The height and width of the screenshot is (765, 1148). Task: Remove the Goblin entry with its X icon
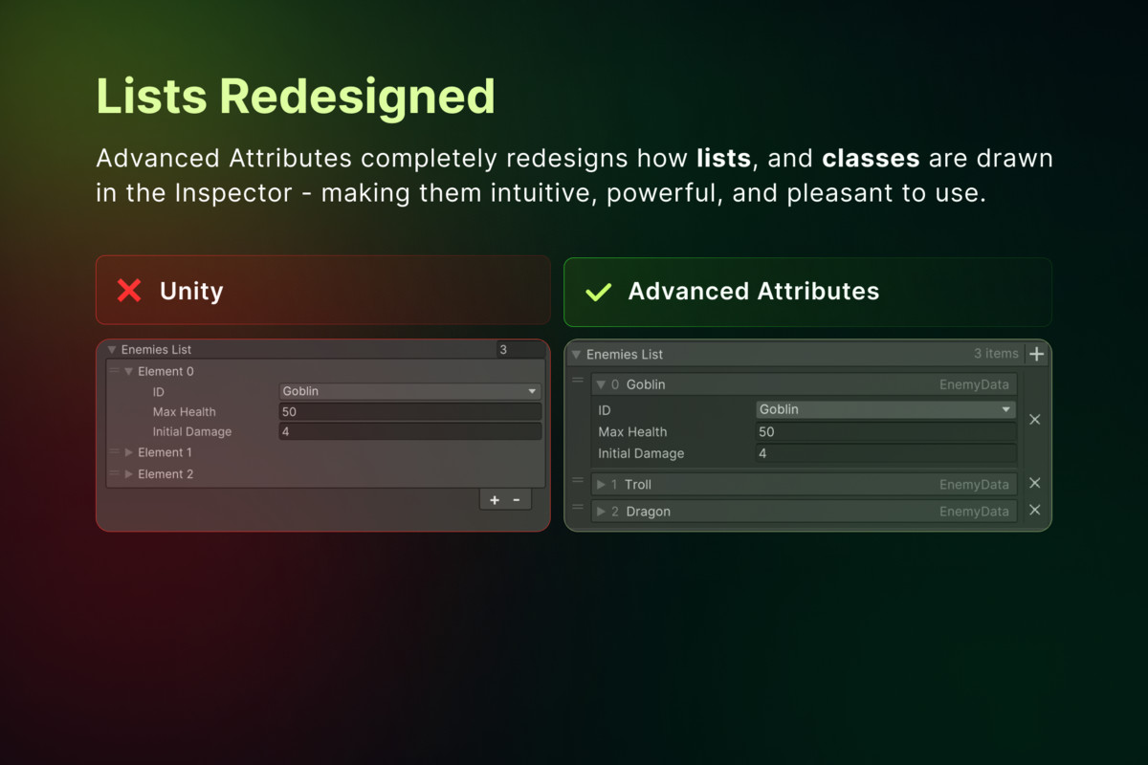(1034, 420)
